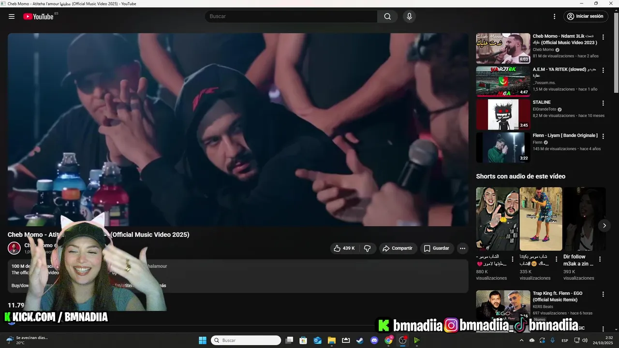Open options for Dir follow m3ak Short

click(600, 259)
